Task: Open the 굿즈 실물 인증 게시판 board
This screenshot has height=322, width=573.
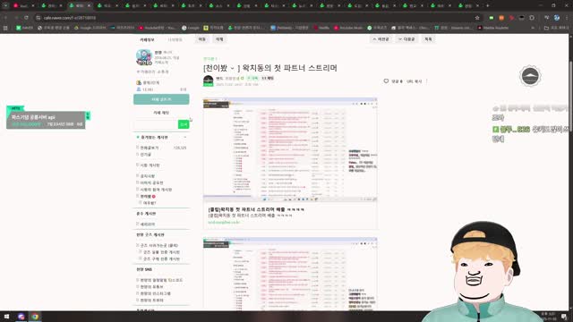Action: click(161, 252)
